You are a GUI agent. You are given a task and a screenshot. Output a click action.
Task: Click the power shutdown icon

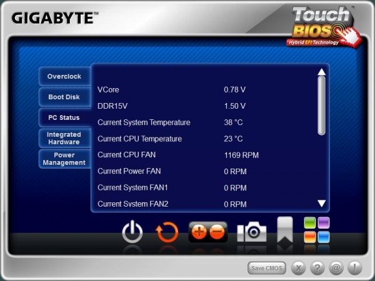132,232
